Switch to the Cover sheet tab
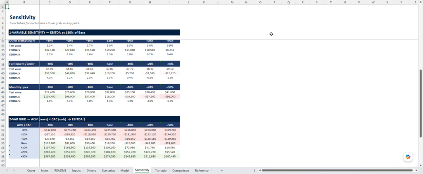 click(31, 171)
